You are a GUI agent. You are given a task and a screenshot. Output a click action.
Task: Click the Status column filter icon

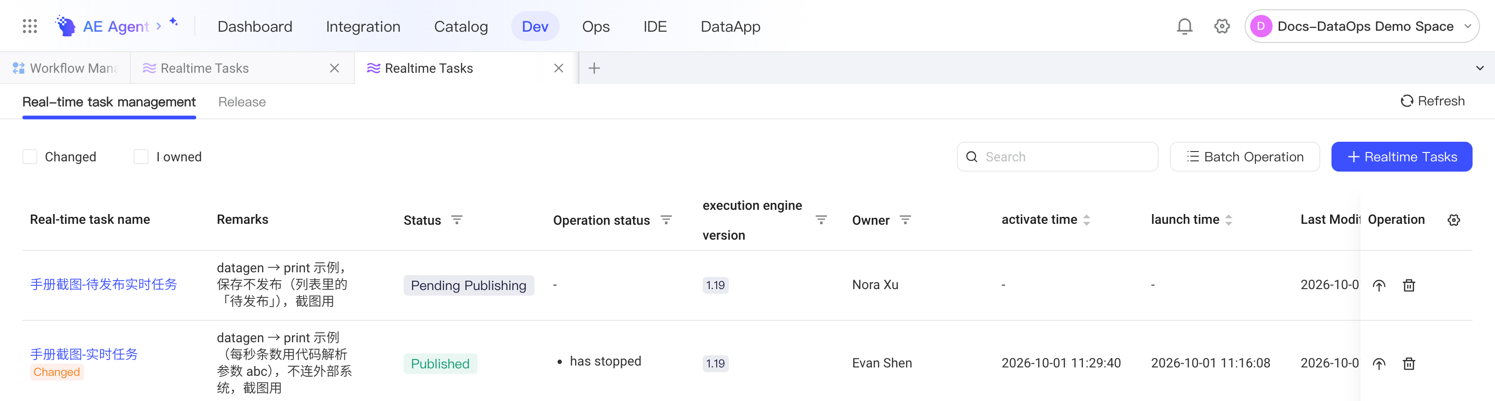(x=457, y=220)
